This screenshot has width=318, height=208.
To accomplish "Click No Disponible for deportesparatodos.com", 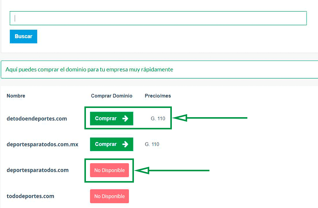I will [x=109, y=170].
